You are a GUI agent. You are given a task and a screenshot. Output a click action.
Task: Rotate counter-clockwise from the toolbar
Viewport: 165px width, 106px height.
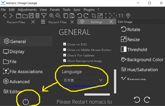[x=79, y=16]
